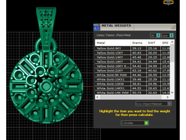Select the Yellow Gold:9KY row
The image size is (186, 140).
point(133,48)
